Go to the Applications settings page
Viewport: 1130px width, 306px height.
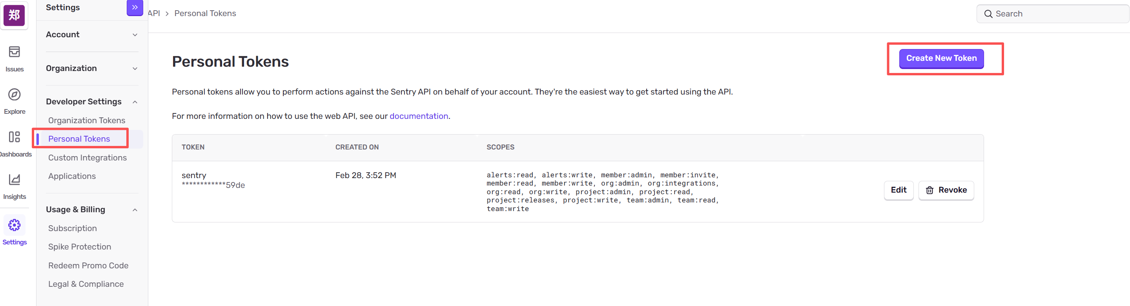(x=72, y=176)
